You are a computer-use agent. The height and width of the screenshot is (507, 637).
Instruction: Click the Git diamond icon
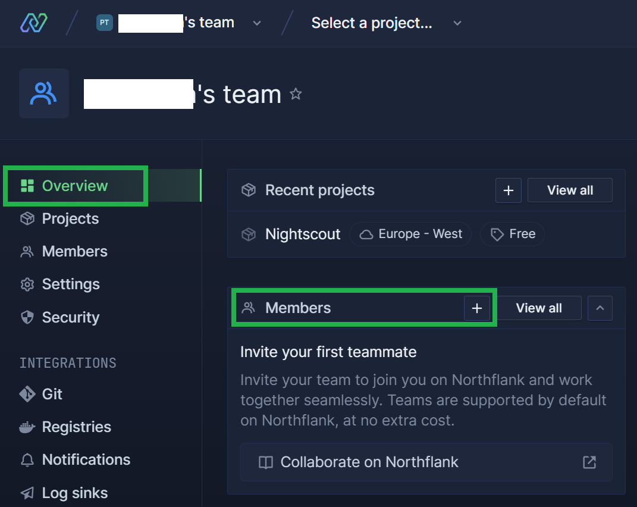27,394
